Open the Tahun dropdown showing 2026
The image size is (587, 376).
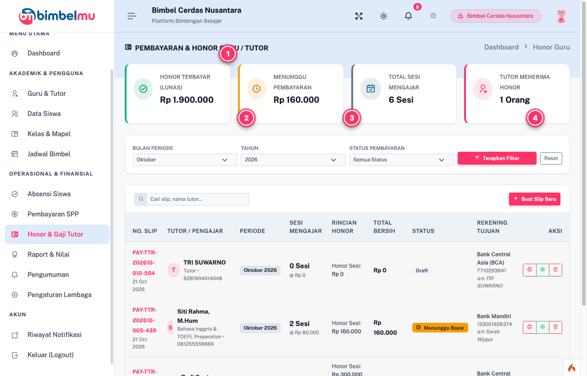click(x=293, y=160)
